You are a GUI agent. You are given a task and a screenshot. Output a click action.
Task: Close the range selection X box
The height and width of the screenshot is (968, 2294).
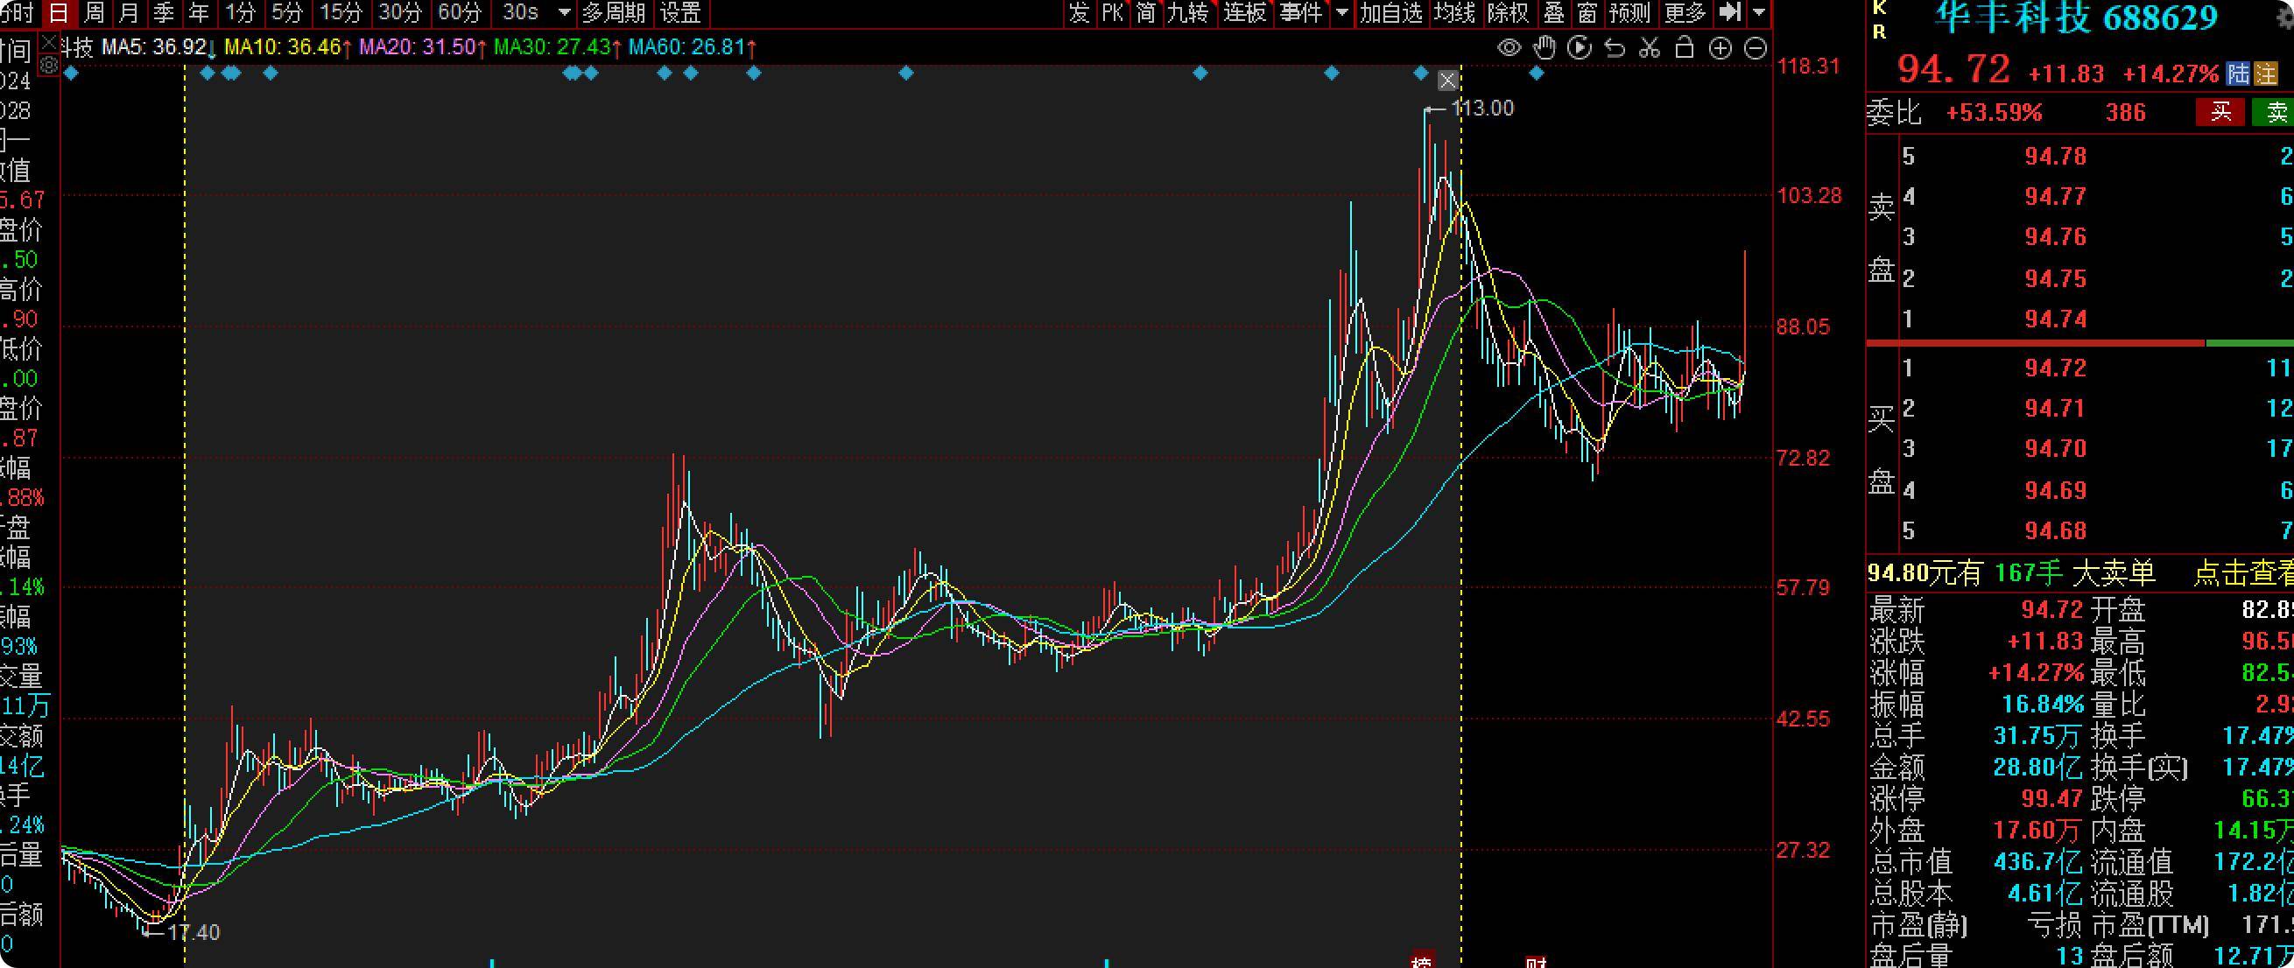tap(1448, 81)
